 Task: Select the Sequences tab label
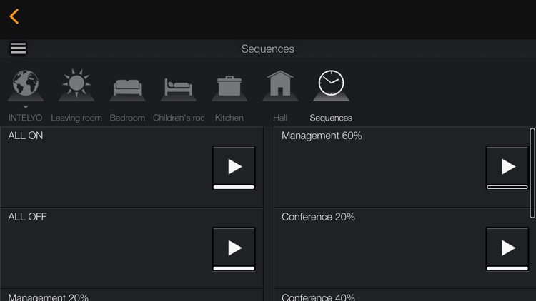click(x=331, y=118)
